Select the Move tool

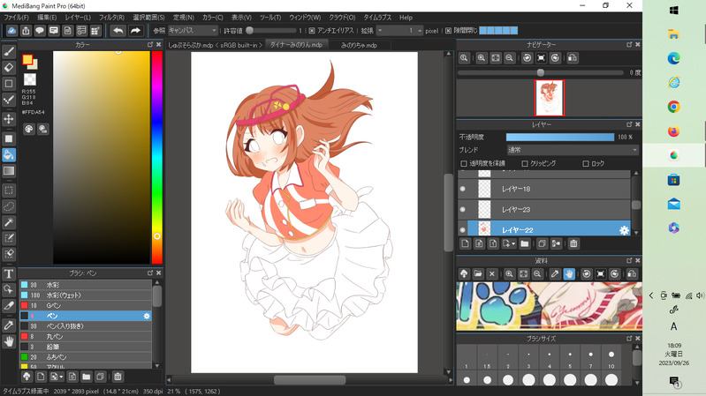click(9, 118)
